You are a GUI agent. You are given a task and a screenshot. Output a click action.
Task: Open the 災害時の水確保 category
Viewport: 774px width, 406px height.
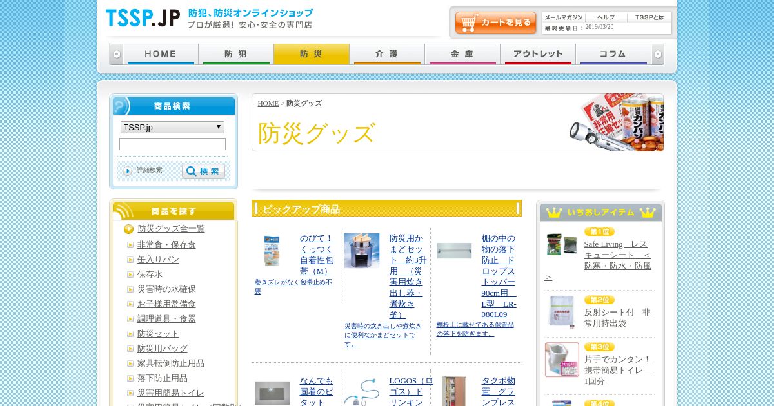coord(166,289)
